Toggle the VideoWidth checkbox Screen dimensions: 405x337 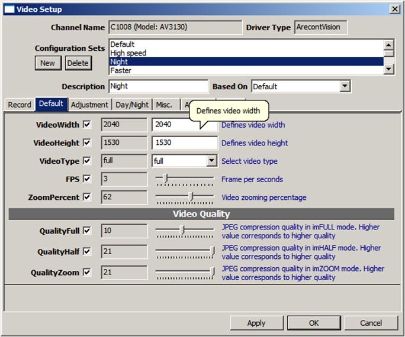[x=87, y=125]
